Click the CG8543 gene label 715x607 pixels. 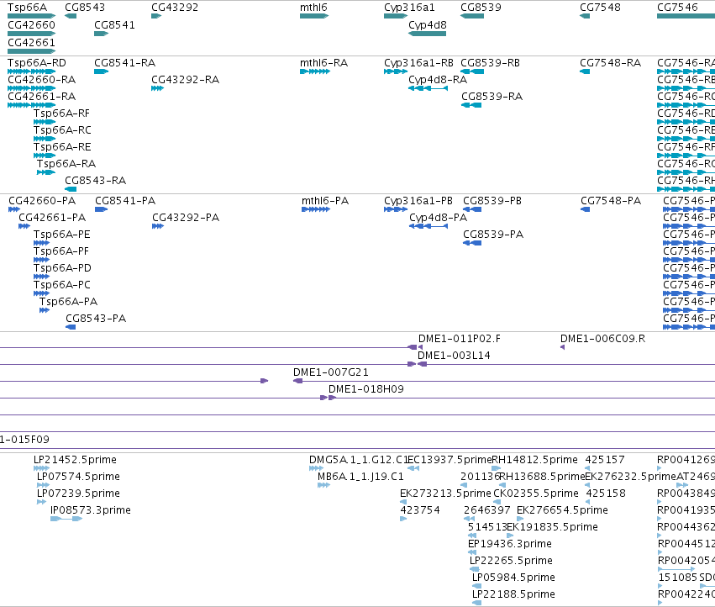point(85,8)
